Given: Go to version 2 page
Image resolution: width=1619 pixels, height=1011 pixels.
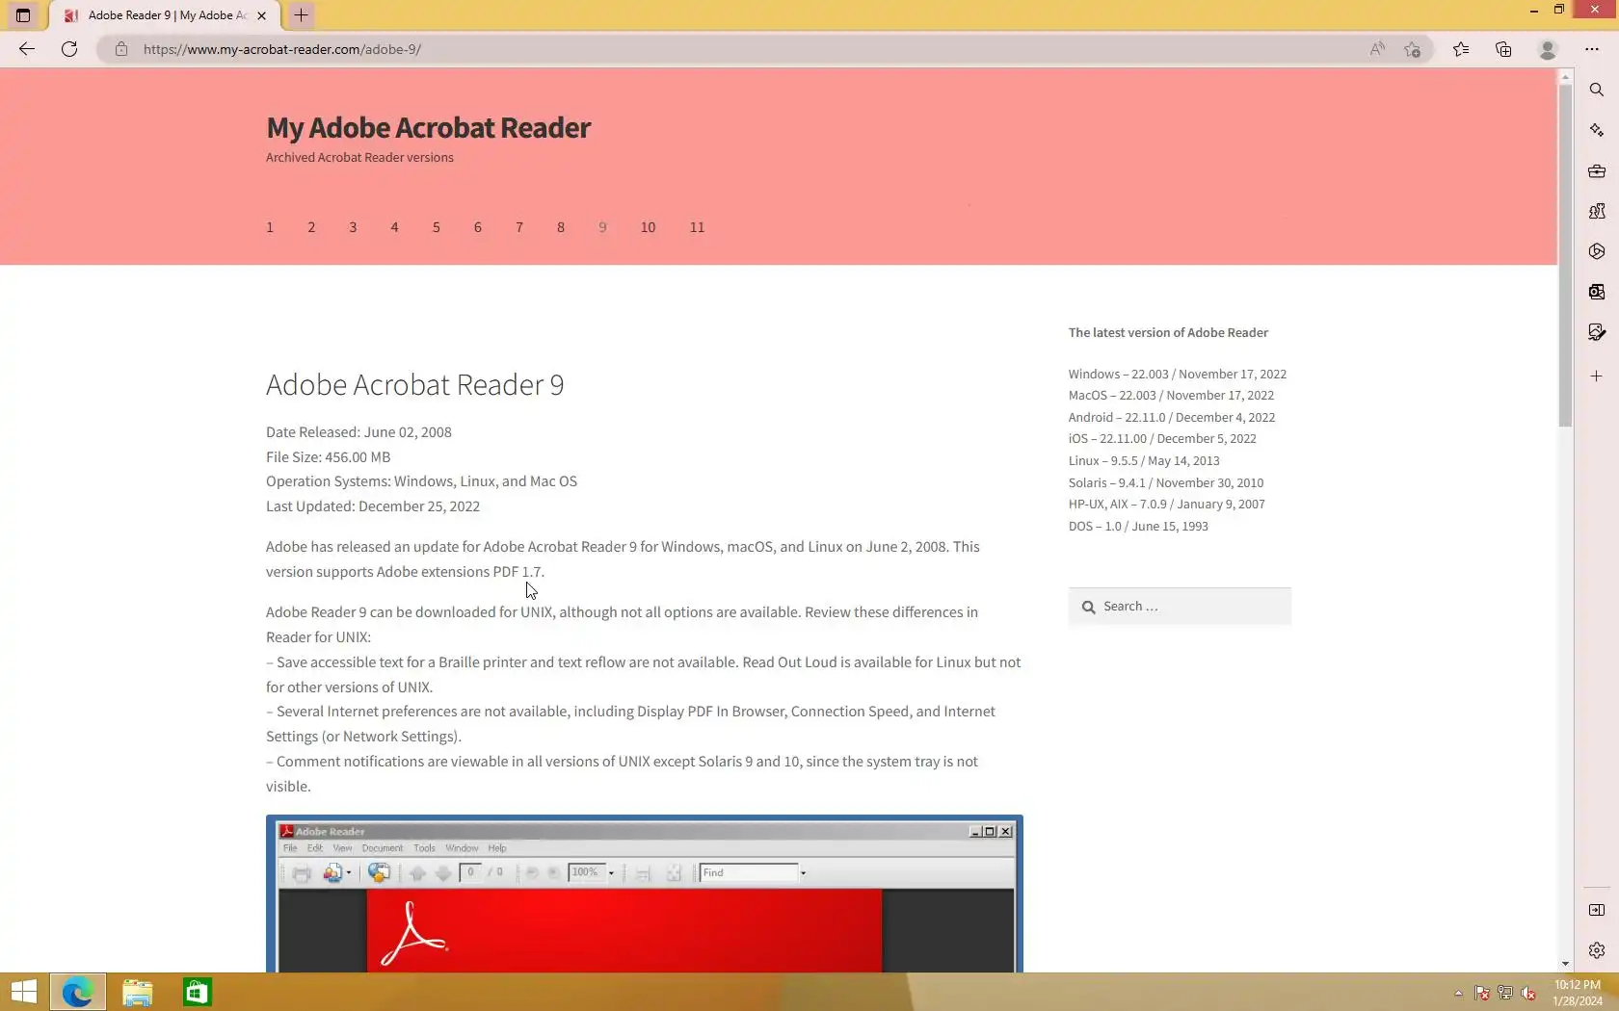Looking at the screenshot, I should [x=311, y=227].
